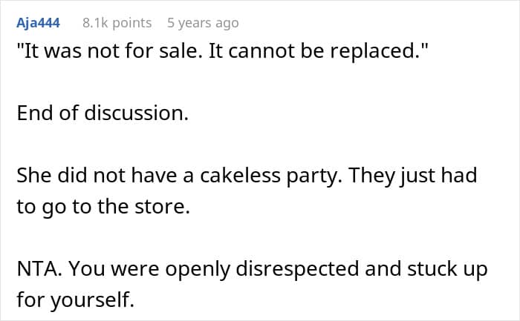Click the word "openly" in the last paragraph
The height and width of the screenshot is (321, 520).
[x=201, y=268]
